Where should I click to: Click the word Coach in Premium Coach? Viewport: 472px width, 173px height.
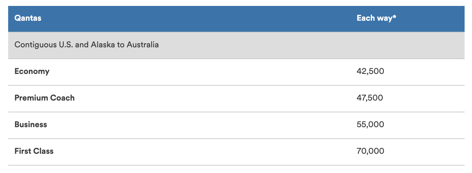tap(63, 98)
